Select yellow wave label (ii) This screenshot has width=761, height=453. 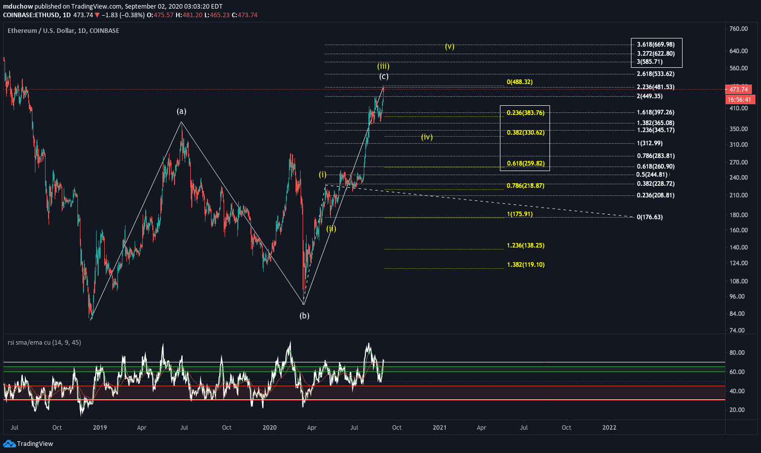click(x=331, y=229)
